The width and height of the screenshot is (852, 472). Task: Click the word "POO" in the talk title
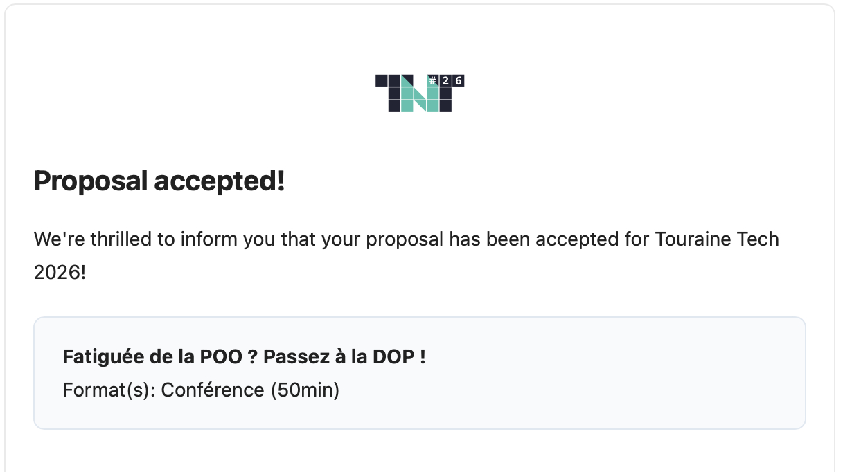tap(222, 357)
